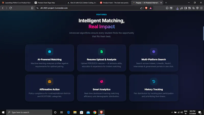The height and width of the screenshot is (115, 204).
Task: Switch ENG IN input language
Action: 186,112
